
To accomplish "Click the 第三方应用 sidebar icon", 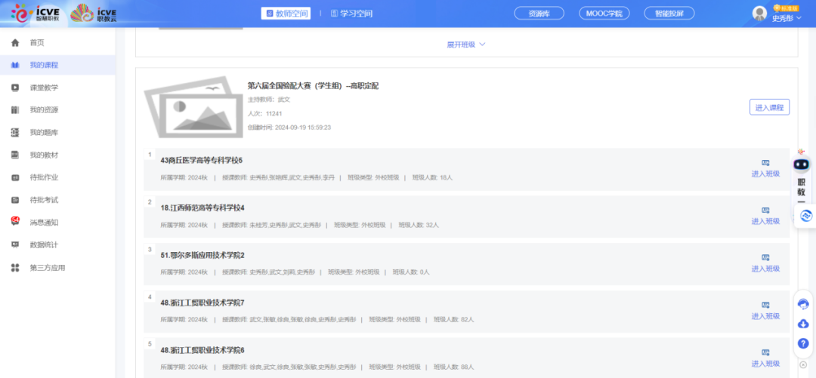I will tap(15, 268).
